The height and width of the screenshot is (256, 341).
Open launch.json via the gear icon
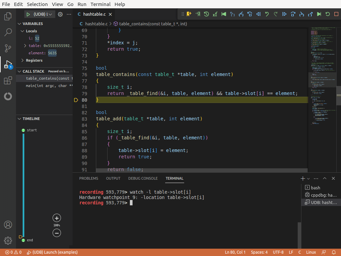click(x=60, y=14)
